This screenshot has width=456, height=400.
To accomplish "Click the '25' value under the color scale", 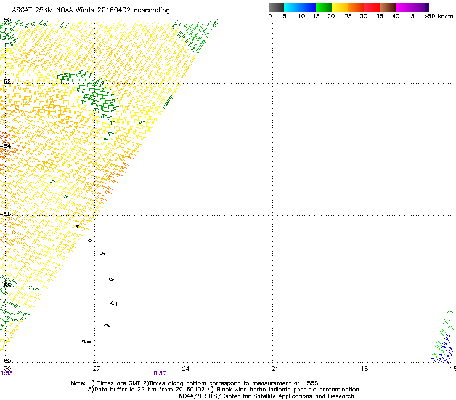I will [x=348, y=16].
